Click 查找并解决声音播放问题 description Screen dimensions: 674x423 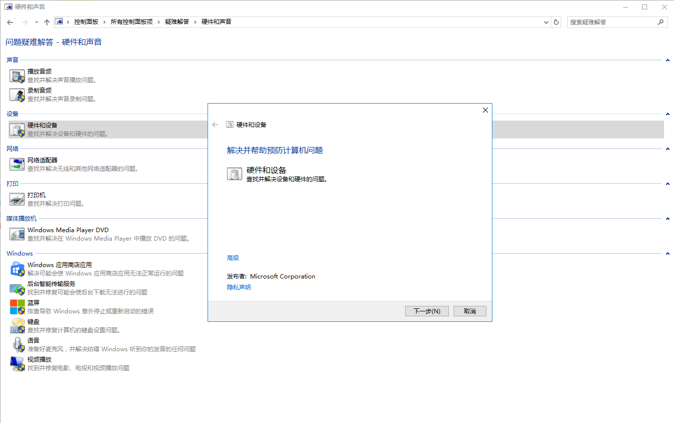click(62, 80)
